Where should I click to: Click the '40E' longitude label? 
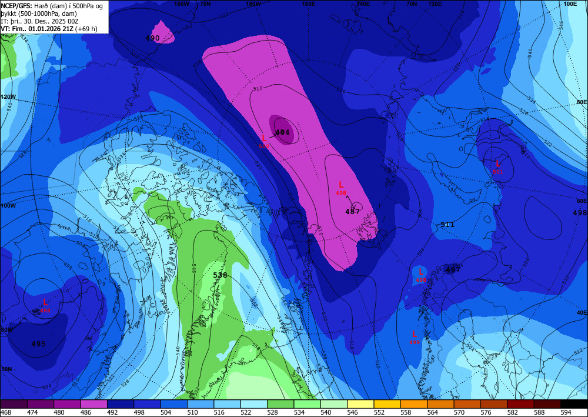click(582, 313)
